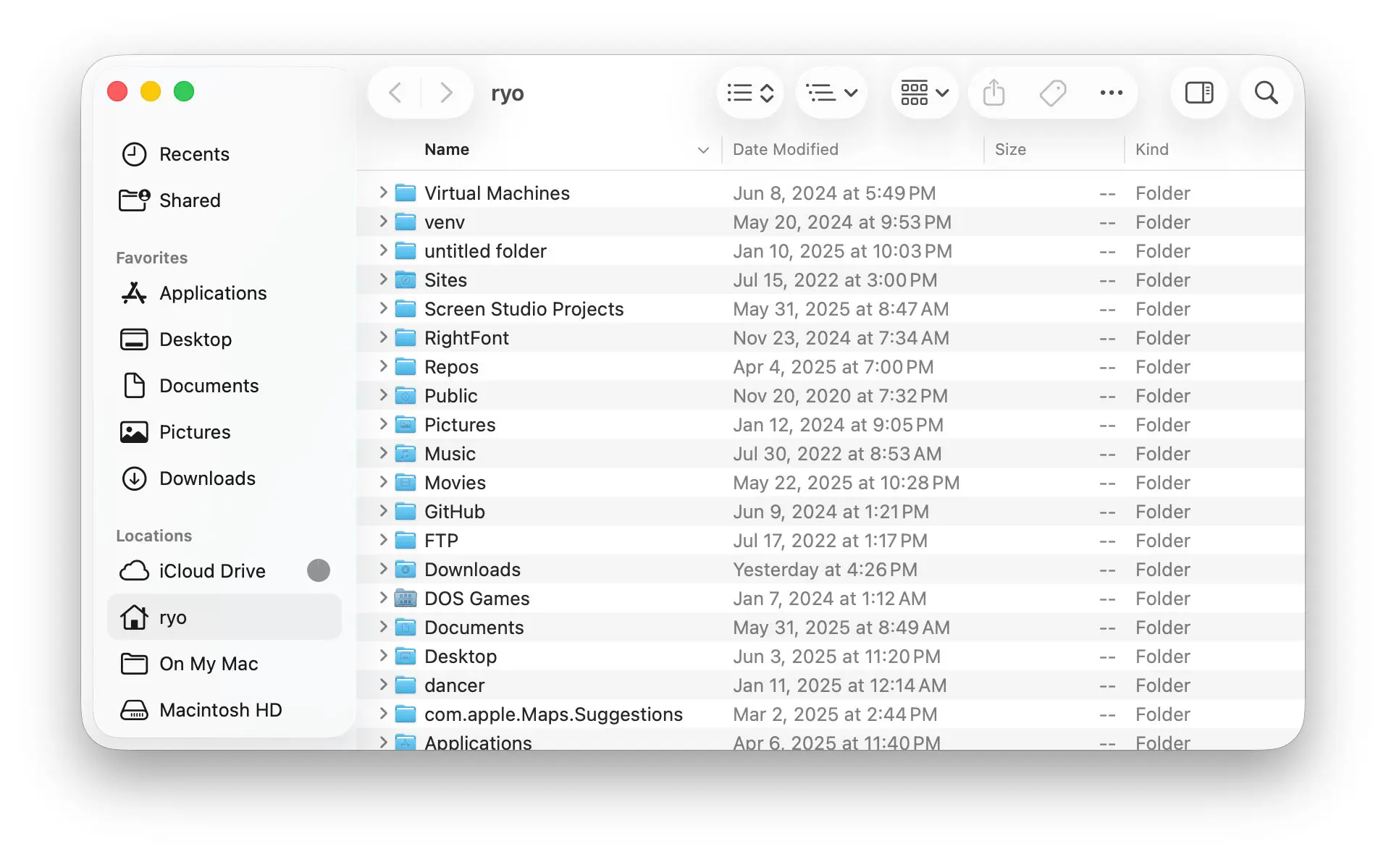
Task: Go forward with the right arrow
Action: [446, 93]
